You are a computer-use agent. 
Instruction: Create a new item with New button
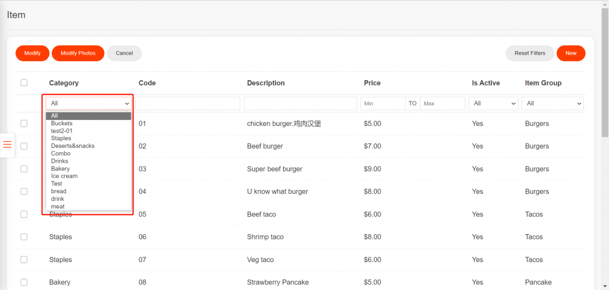(x=570, y=53)
